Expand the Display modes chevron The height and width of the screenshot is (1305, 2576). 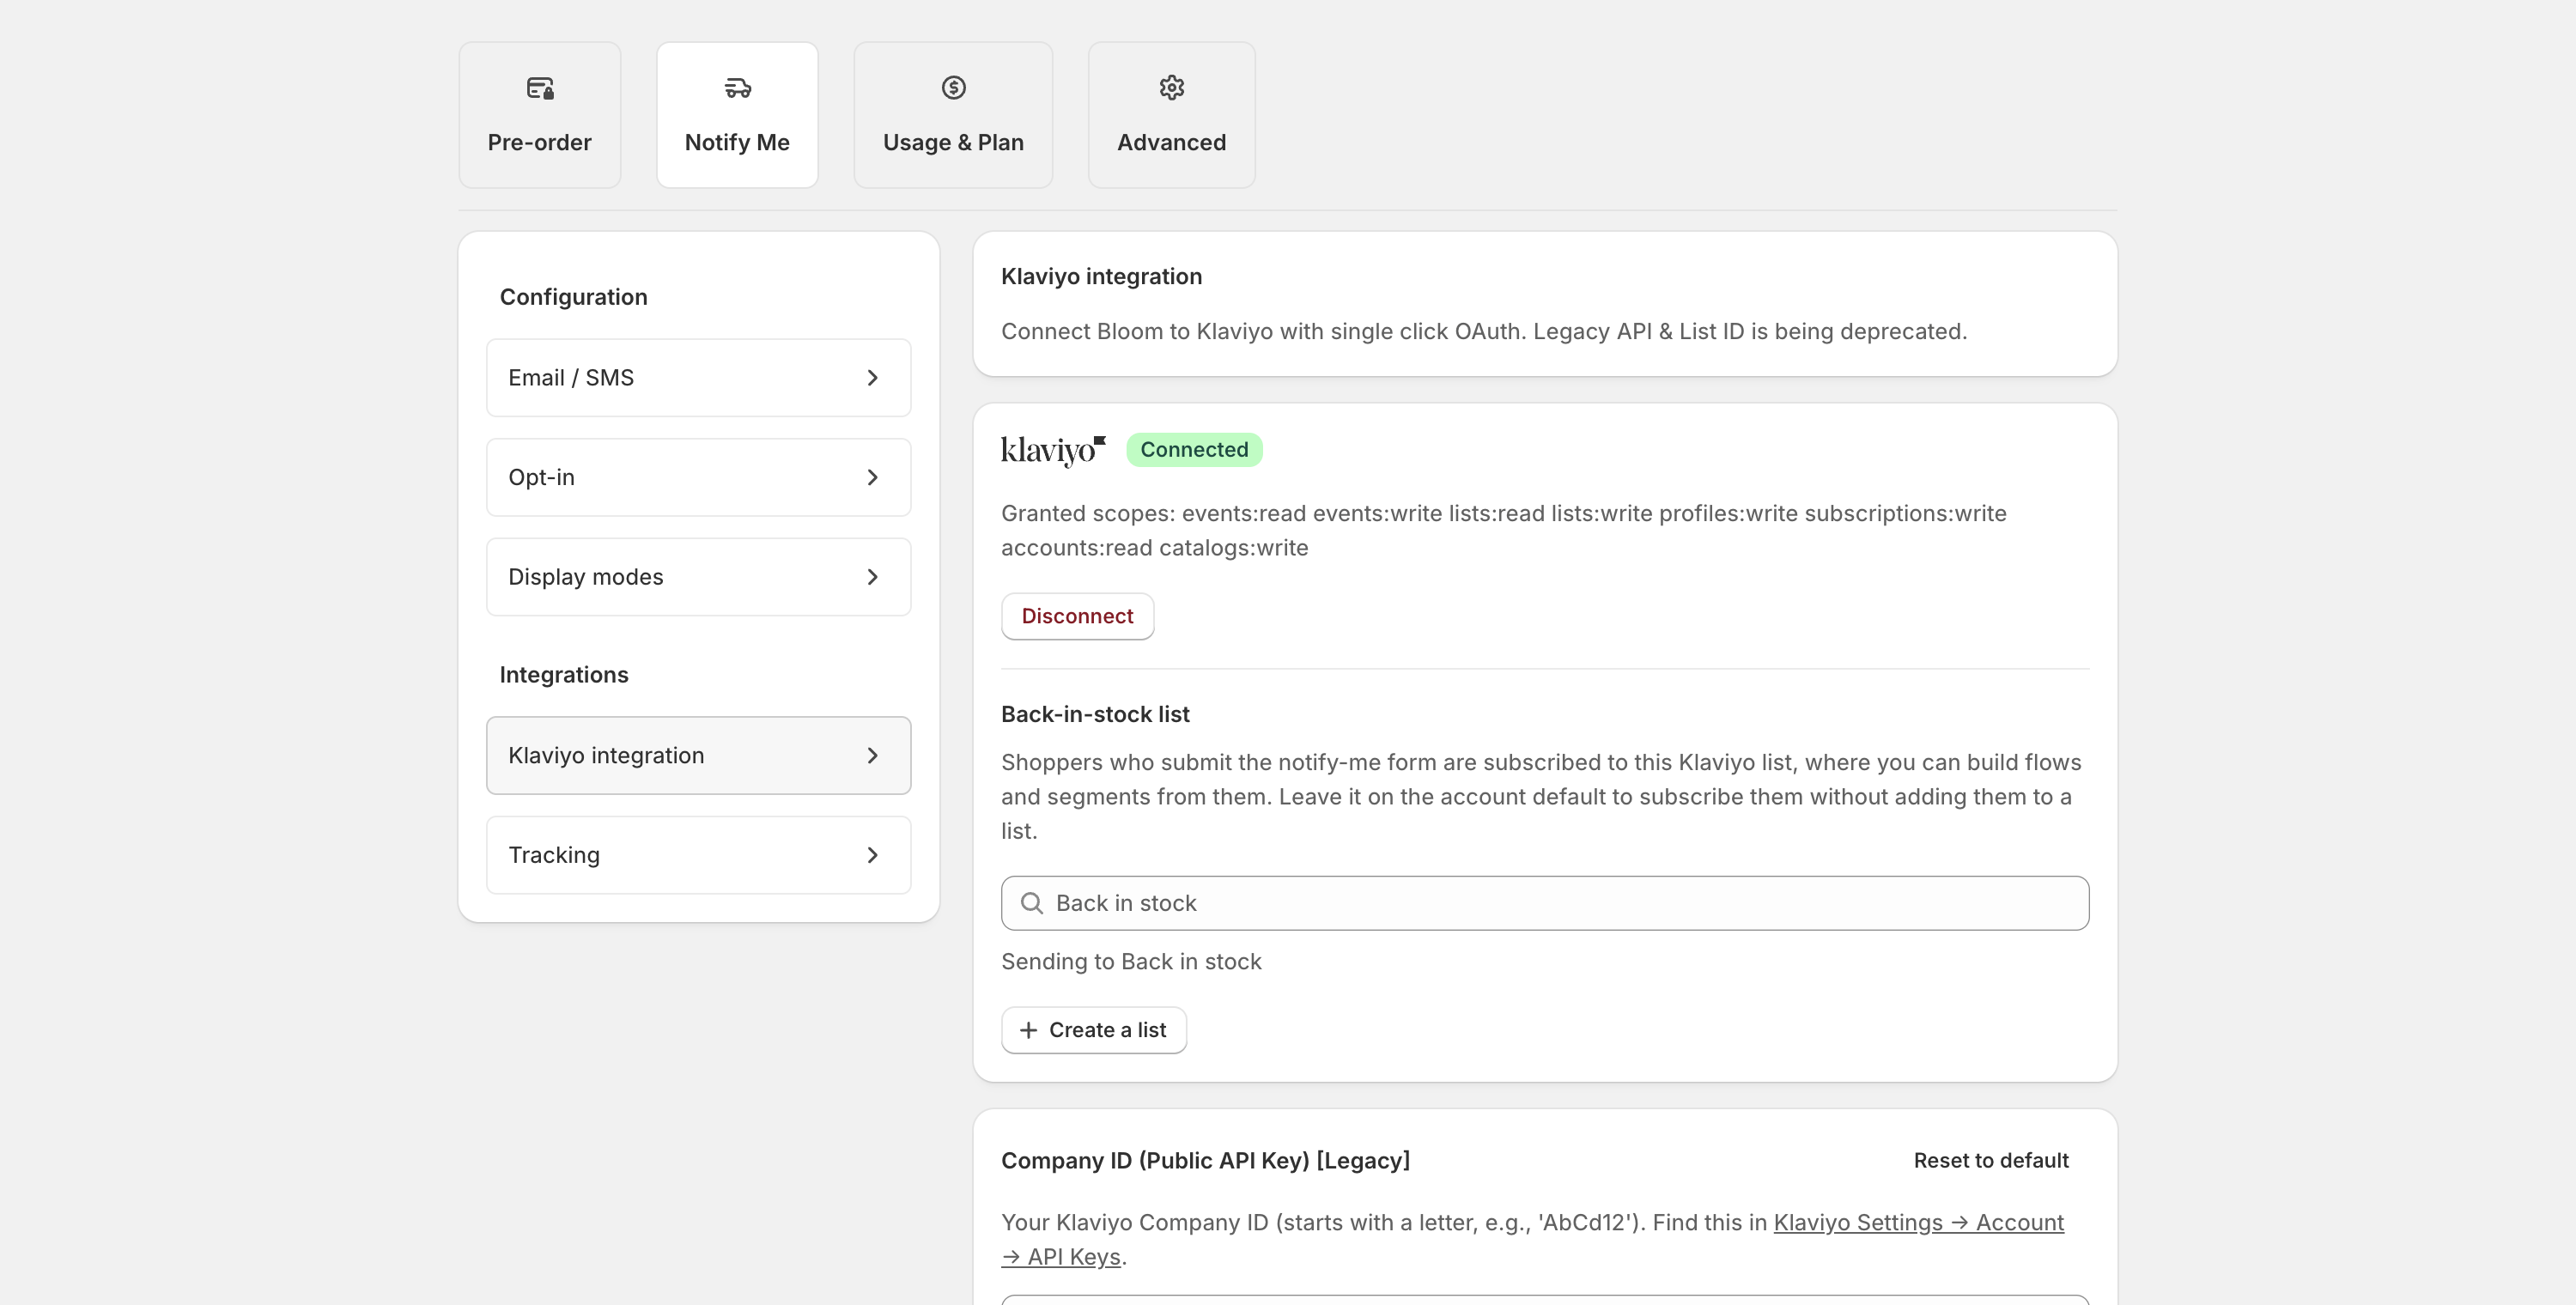click(x=873, y=577)
